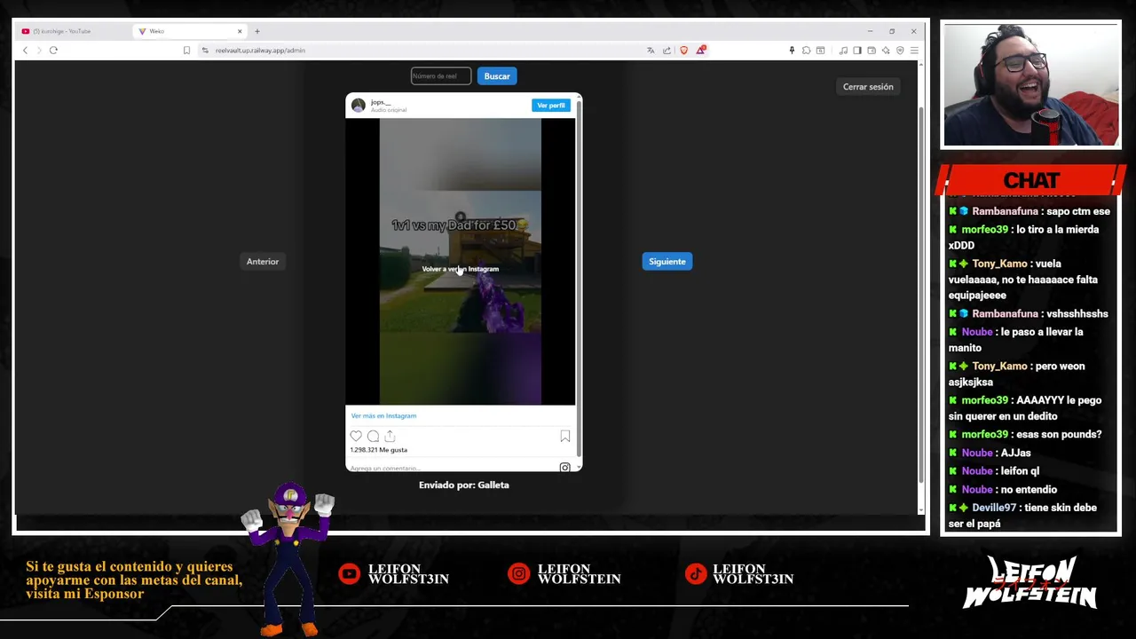Switch to the kurohige YouTube tab
This screenshot has height=639, width=1136.
(71, 31)
